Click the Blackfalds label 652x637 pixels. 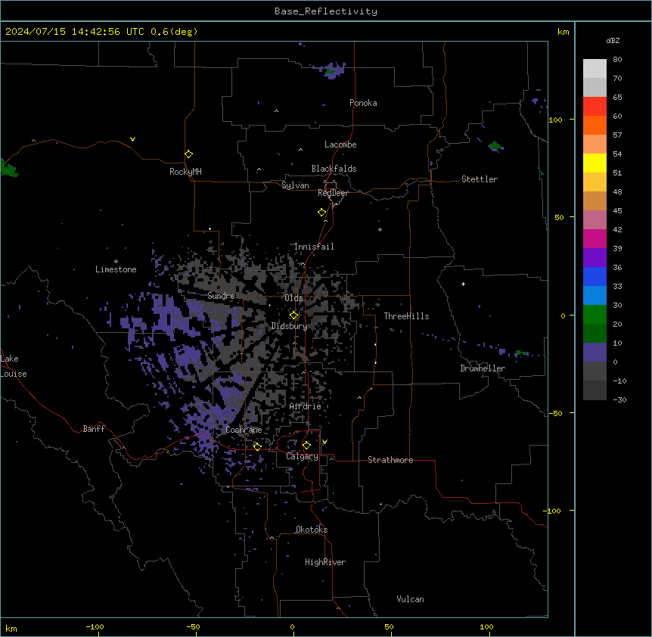tap(334, 169)
